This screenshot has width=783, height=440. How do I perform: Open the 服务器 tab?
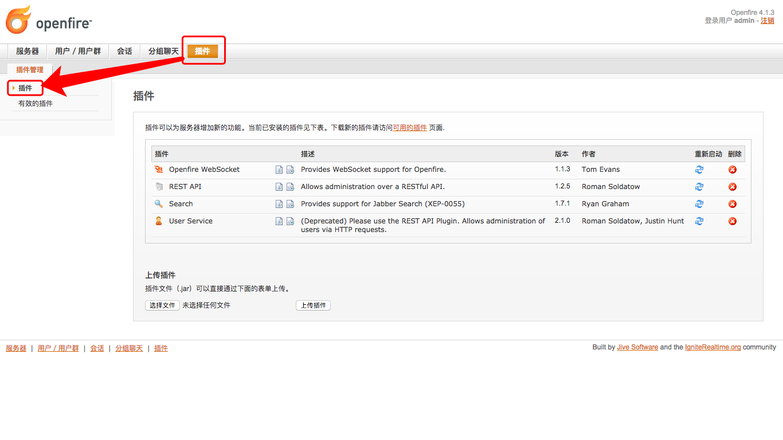[x=28, y=52]
